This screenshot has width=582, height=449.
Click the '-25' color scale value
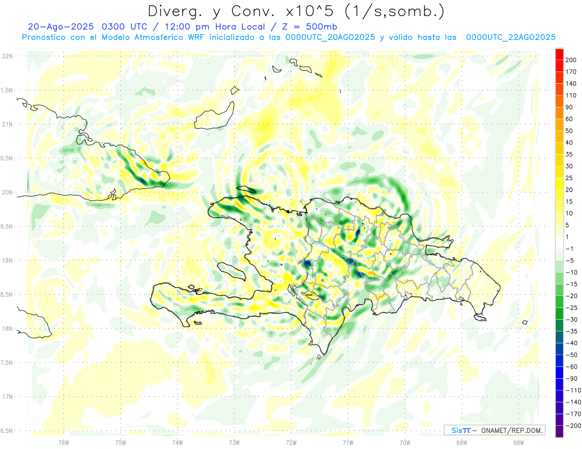572,308
